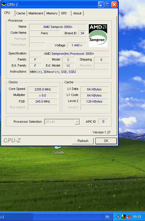Click the Stepping value 0
Viewport: 145px width, 221px height.
(x=101, y=60)
